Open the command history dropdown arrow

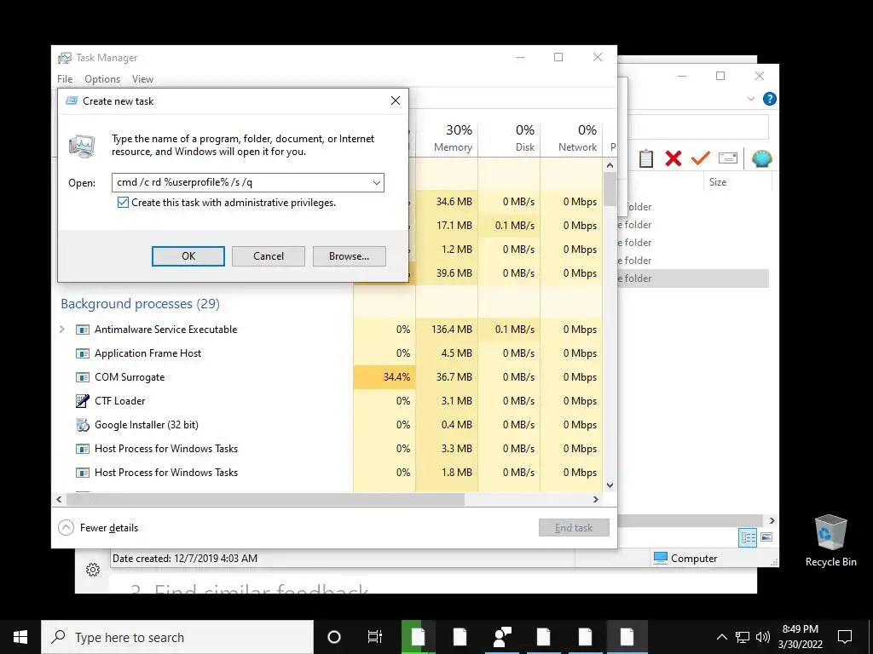376,182
